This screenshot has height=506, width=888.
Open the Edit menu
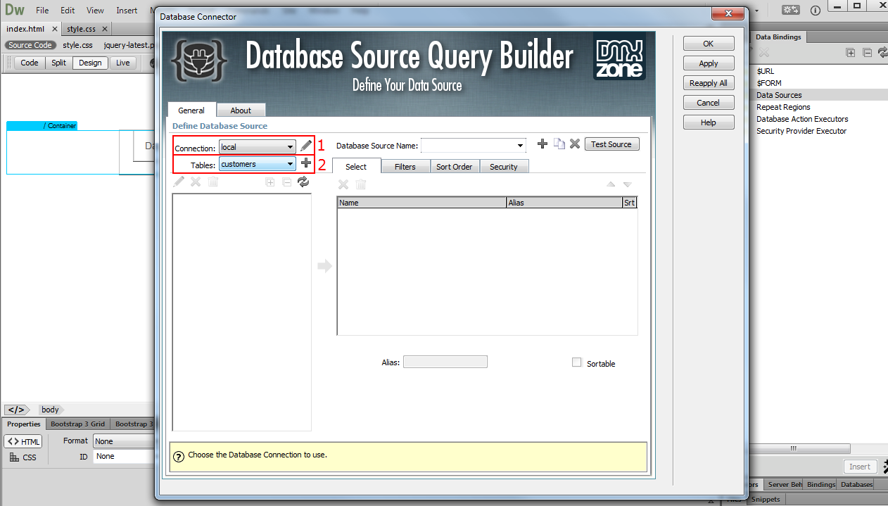click(x=68, y=11)
